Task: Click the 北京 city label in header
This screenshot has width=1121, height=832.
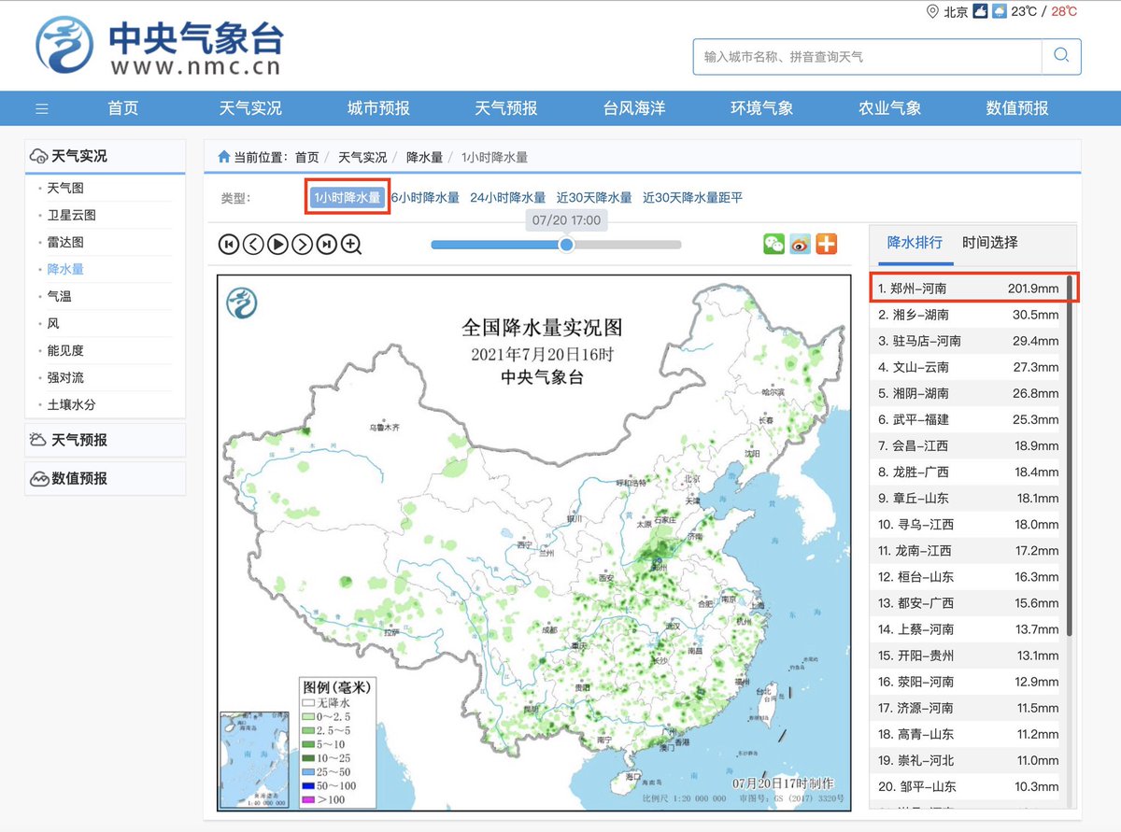Action: (956, 11)
